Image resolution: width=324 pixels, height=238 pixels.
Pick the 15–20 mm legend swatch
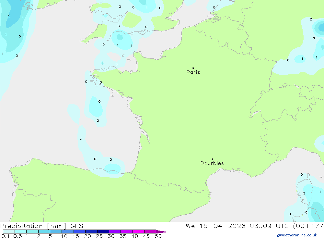80,232
